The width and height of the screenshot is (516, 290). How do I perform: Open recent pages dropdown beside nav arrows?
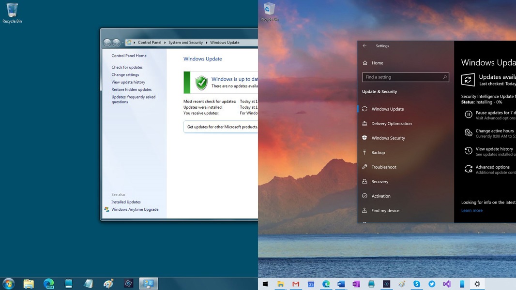coord(122,43)
